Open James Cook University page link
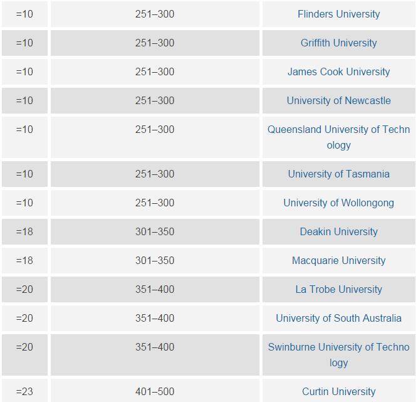 click(338, 71)
